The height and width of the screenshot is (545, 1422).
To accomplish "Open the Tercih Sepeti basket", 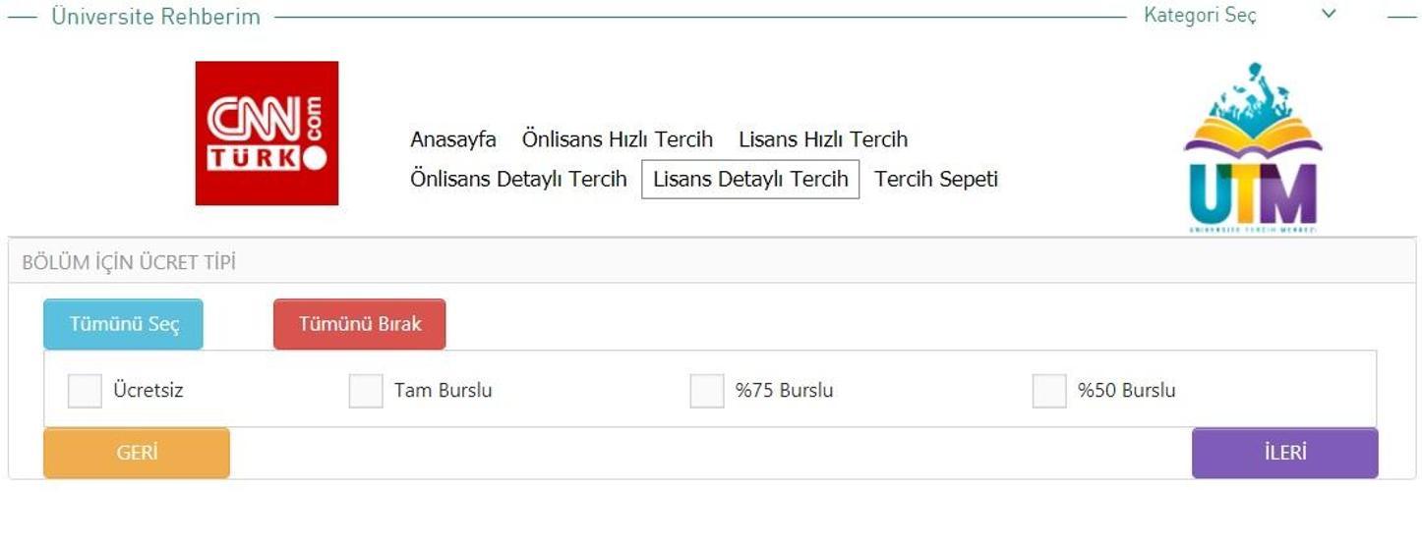I will [936, 180].
